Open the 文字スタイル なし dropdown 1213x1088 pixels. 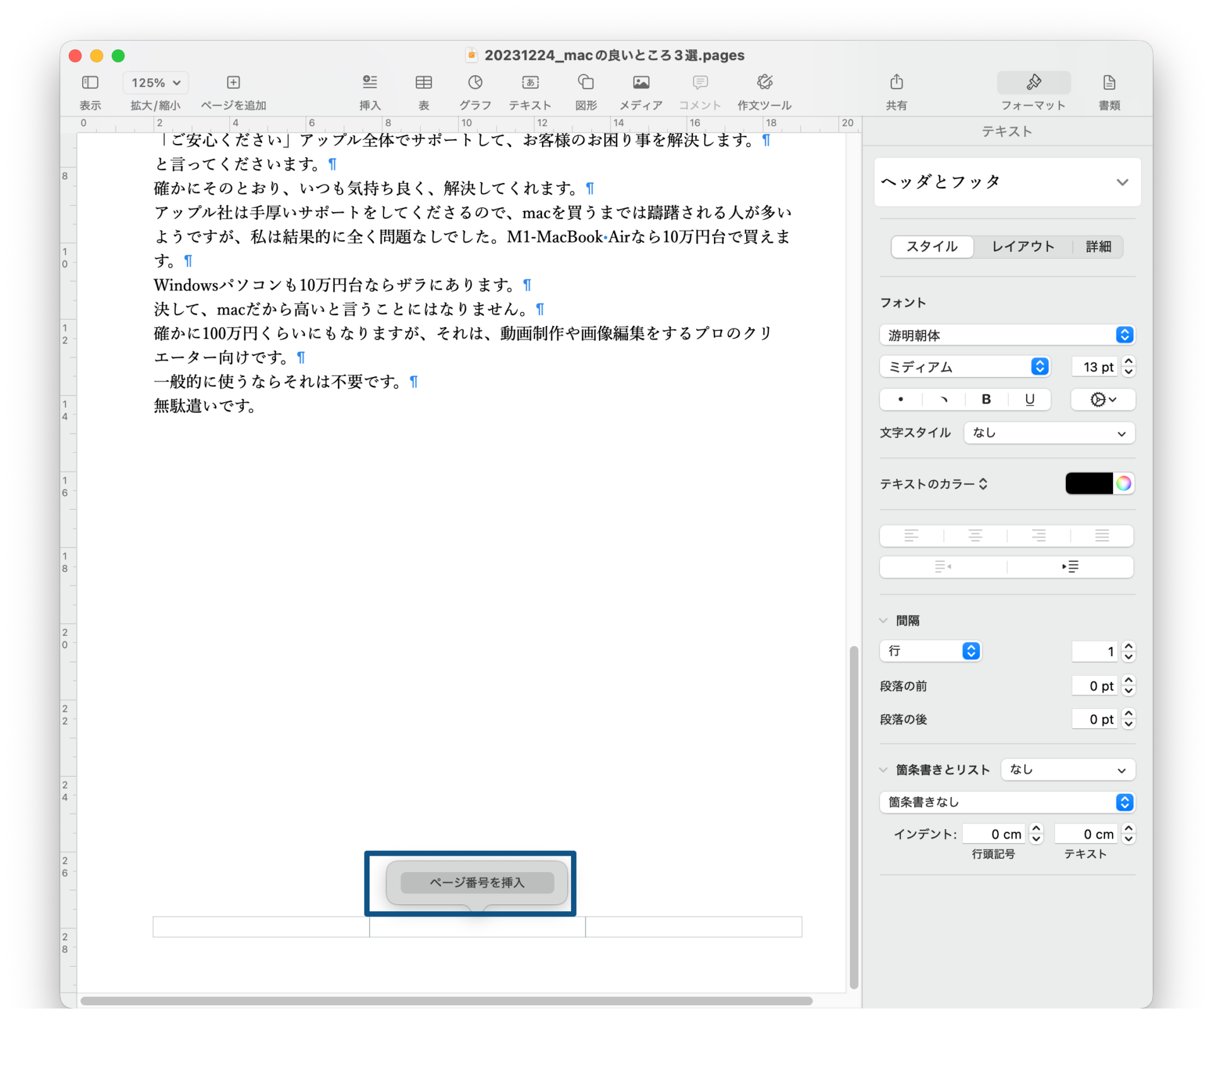tap(1049, 433)
